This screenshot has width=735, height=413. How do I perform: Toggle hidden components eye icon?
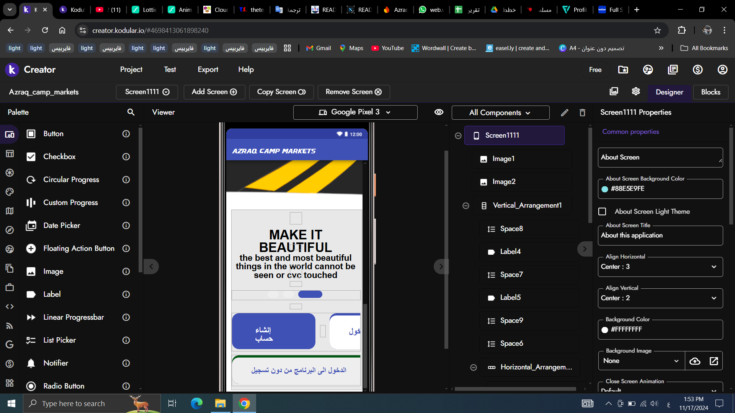point(439,112)
